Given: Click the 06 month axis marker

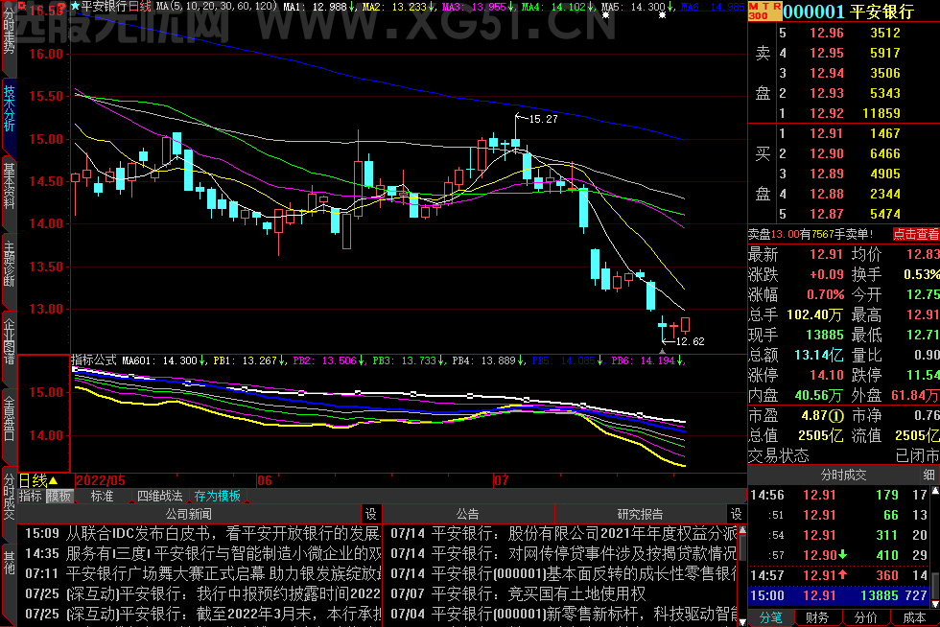Looking at the screenshot, I should (265, 480).
